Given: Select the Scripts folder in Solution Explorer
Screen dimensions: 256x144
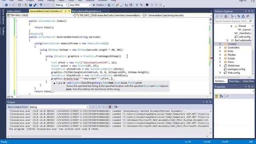Looking at the screenshot, I should [x=231, y=58].
